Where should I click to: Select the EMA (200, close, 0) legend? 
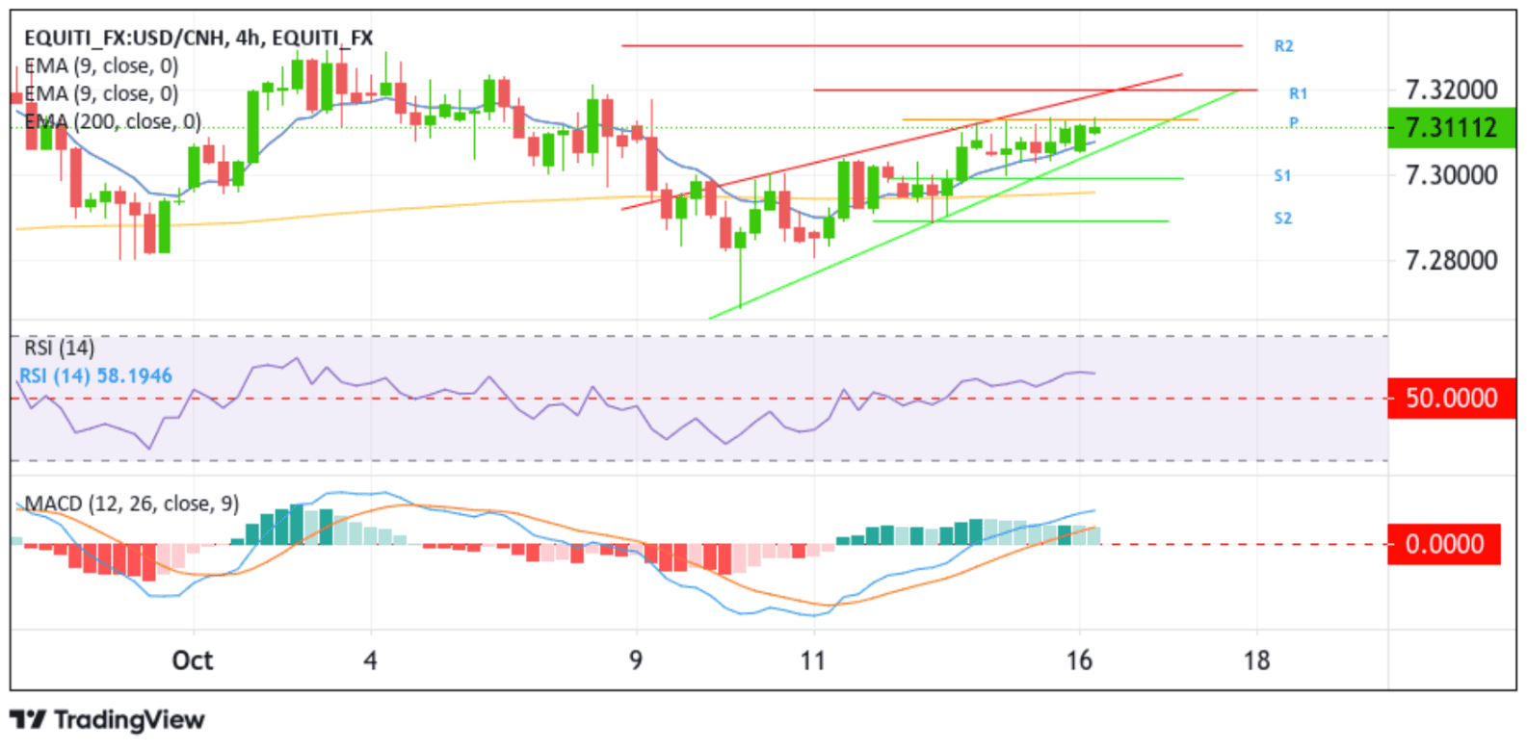pyautogui.click(x=113, y=122)
